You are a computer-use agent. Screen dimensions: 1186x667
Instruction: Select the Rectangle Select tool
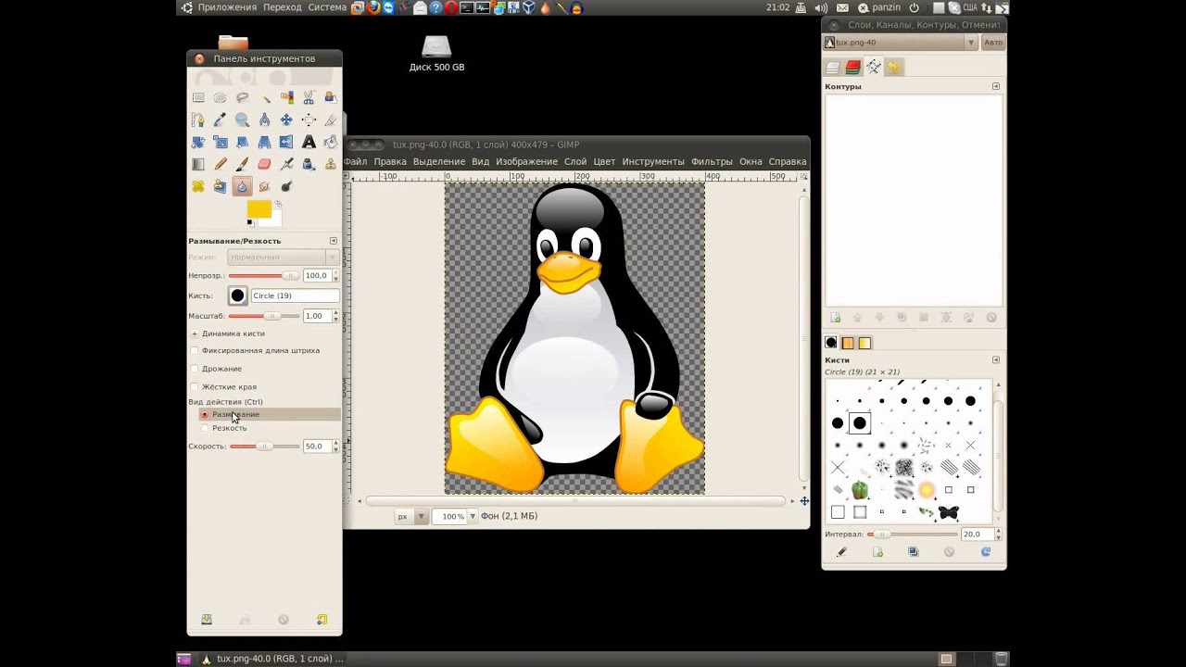point(198,97)
